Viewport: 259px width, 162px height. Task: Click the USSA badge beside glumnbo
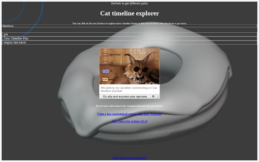point(106,55)
